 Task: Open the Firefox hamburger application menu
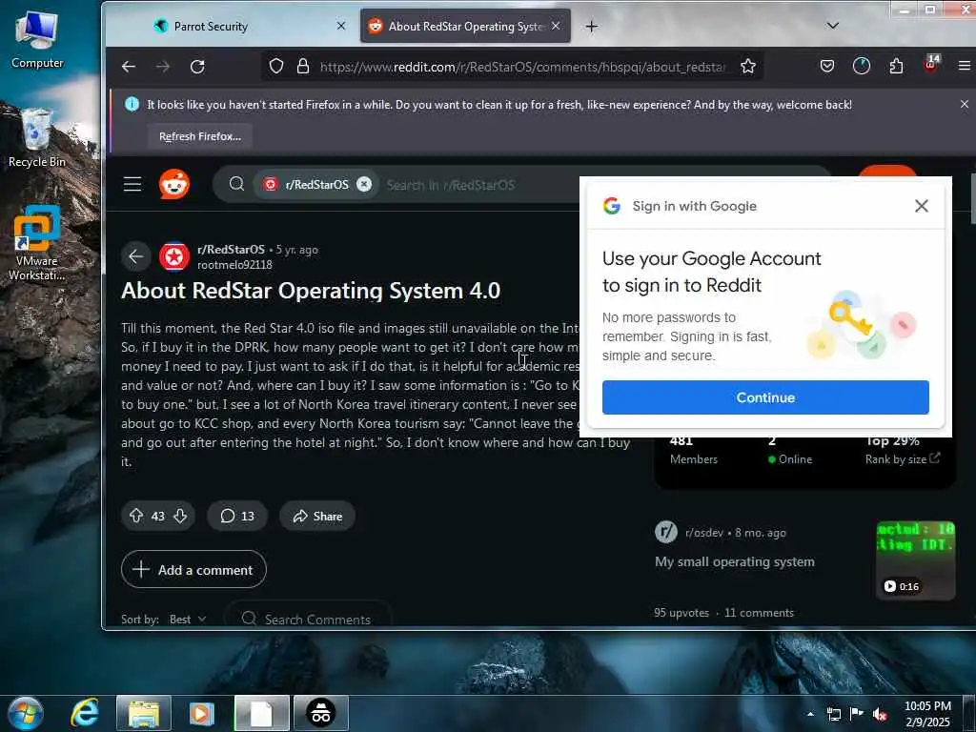coord(965,66)
